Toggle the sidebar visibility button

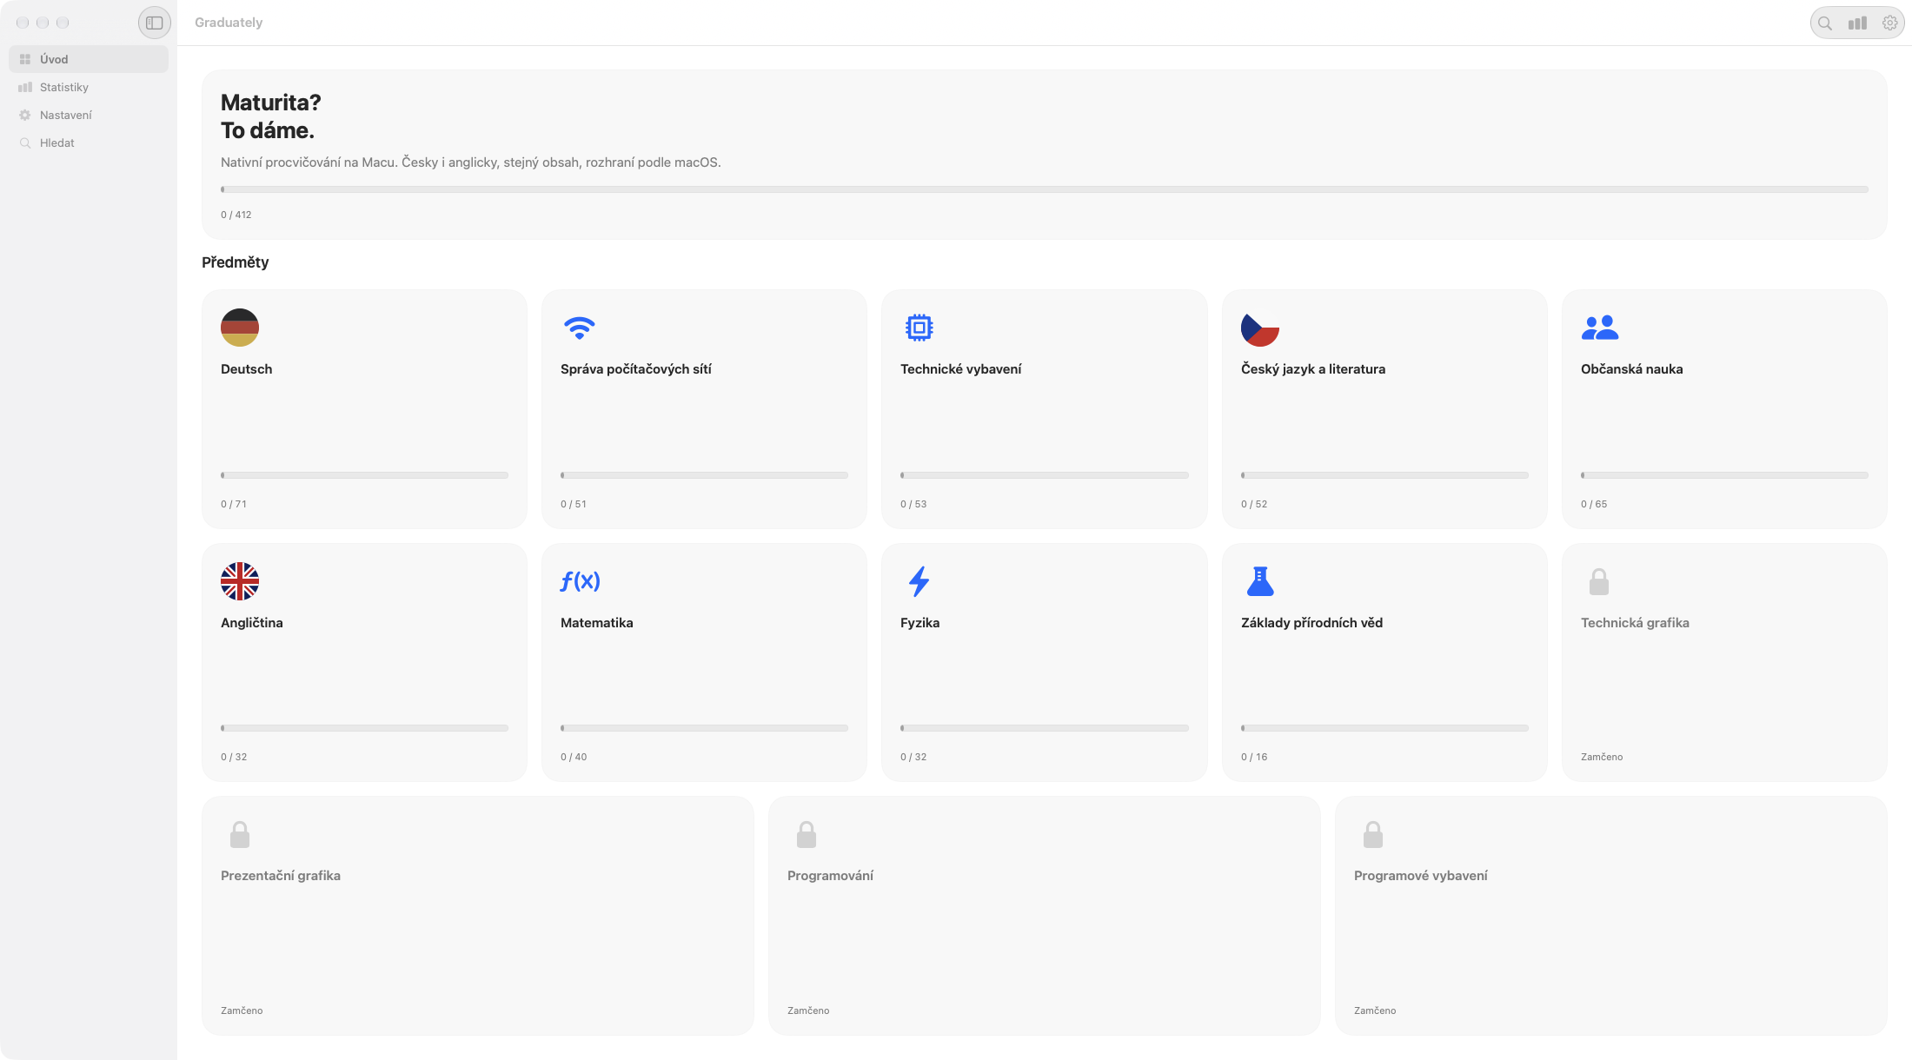point(155,23)
